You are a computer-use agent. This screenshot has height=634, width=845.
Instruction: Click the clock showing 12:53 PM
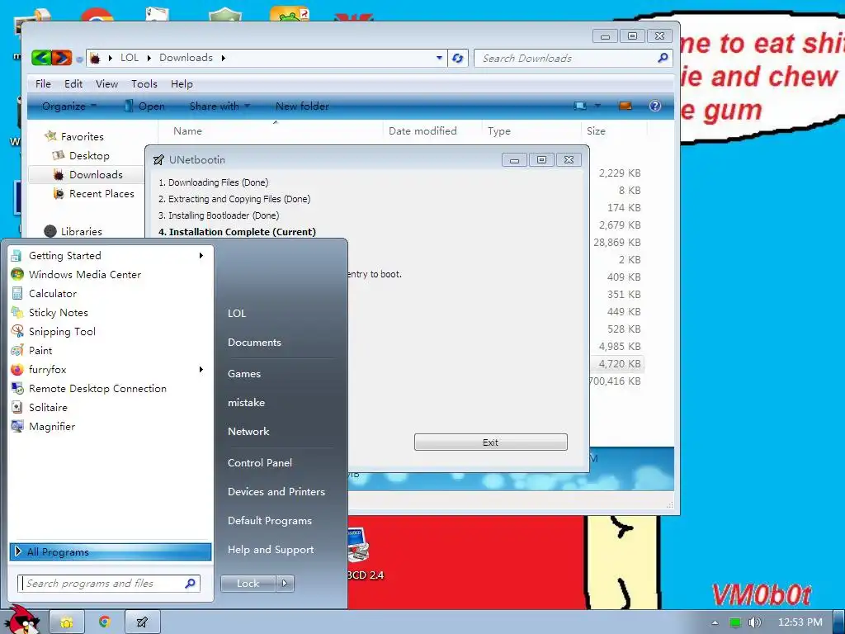coord(800,622)
